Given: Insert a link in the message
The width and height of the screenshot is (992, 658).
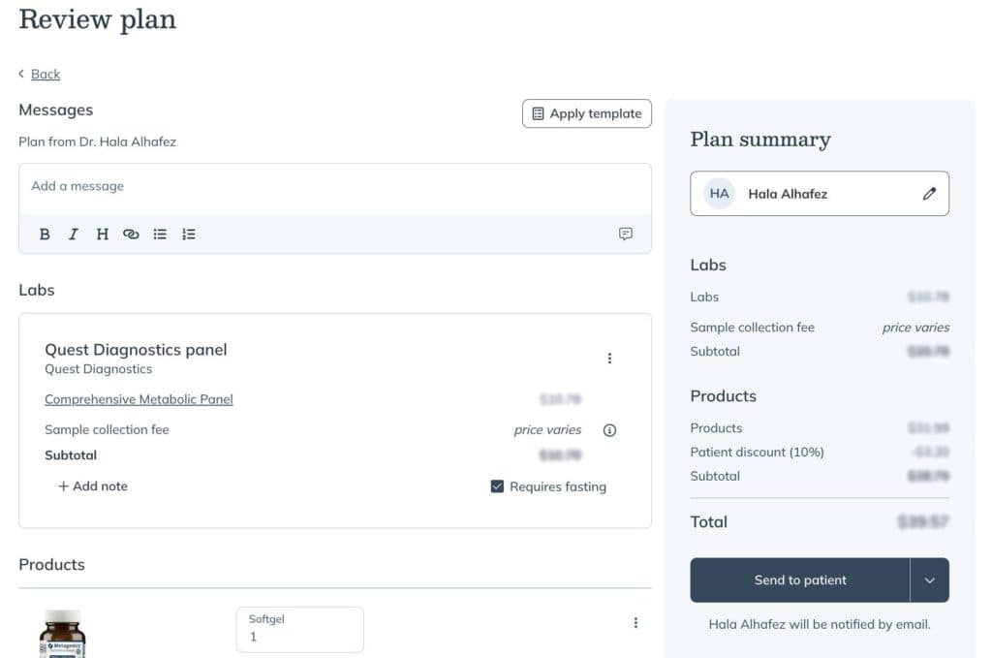Looking at the screenshot, I should click(x=131, y=235).
